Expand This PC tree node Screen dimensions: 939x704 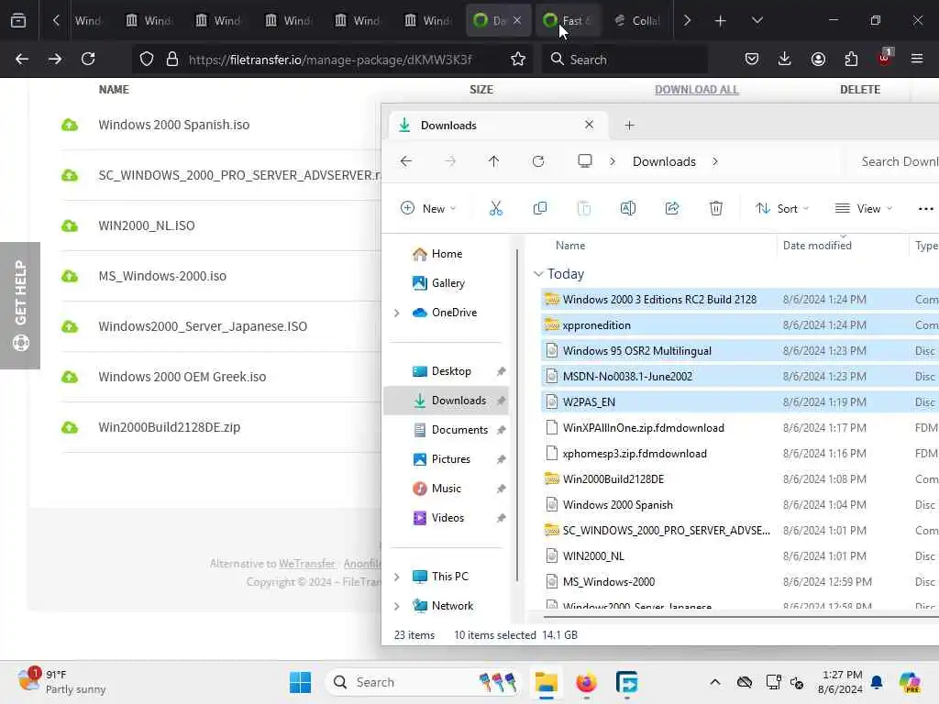click(x=396, y=577)
